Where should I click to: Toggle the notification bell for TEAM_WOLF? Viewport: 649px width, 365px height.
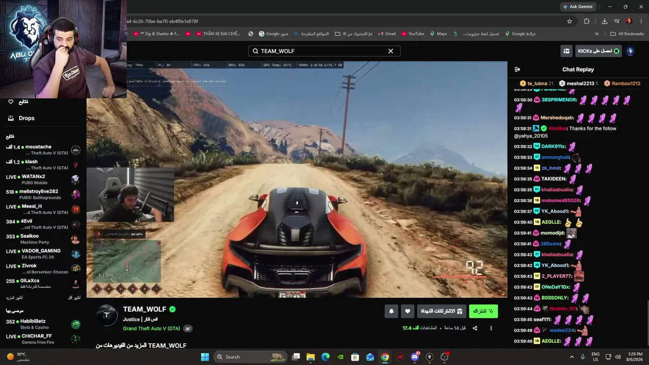pyautogui.click(x=391, y=311)
